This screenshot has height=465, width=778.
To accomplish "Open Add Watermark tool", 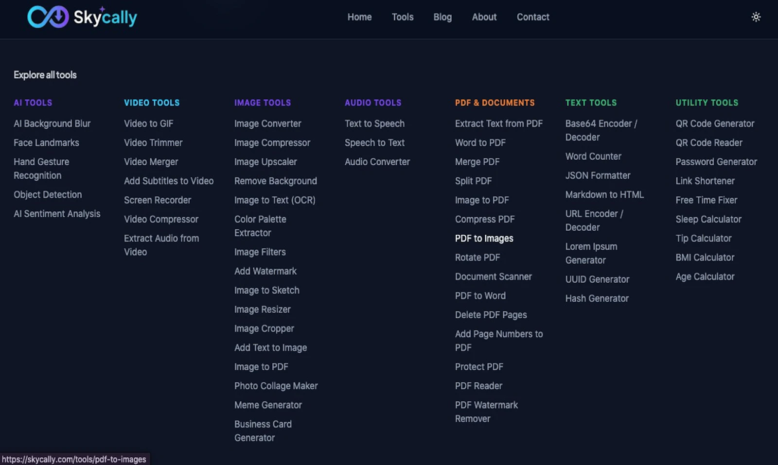I will pyautogui.click(x=265, y=271).
